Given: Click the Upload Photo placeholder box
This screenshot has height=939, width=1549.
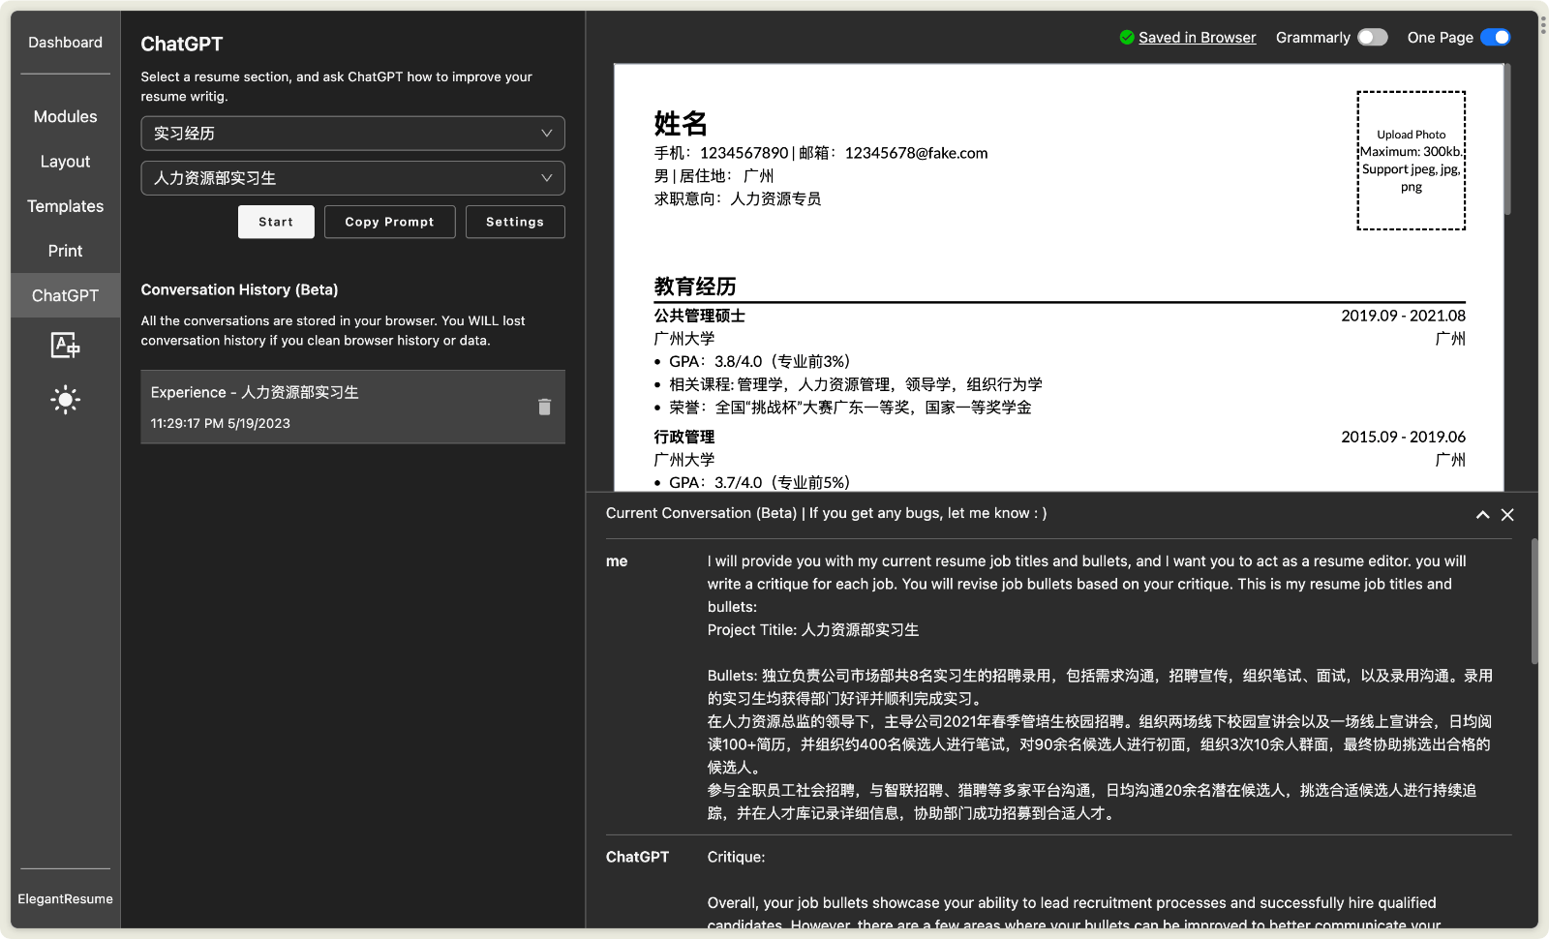Looking at the screenshot, I should (x=1411, y=160).
